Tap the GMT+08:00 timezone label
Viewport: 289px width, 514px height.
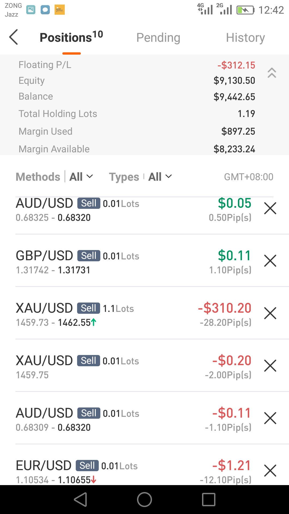click(x=249, y=177)
